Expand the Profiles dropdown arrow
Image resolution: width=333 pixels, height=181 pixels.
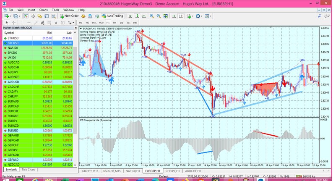tap(19, 16)
